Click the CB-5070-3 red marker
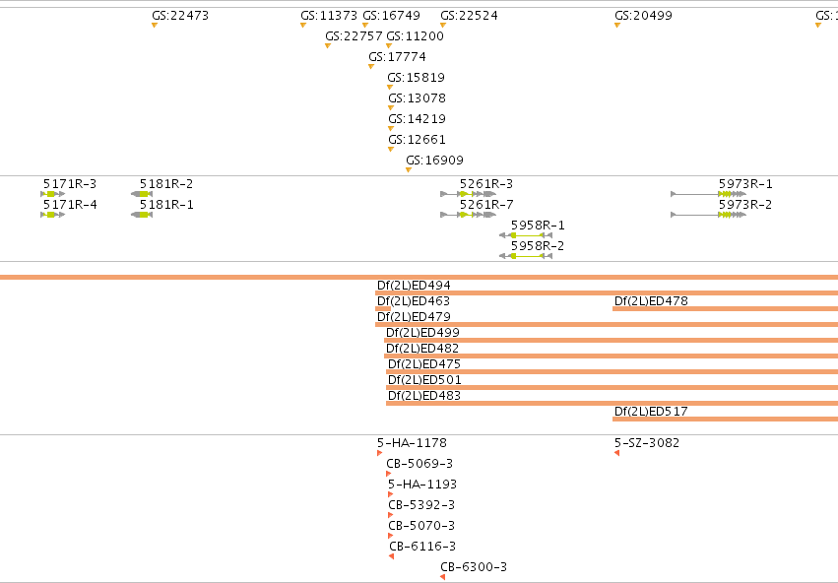The image size is (838, 583). pos(390,536)
